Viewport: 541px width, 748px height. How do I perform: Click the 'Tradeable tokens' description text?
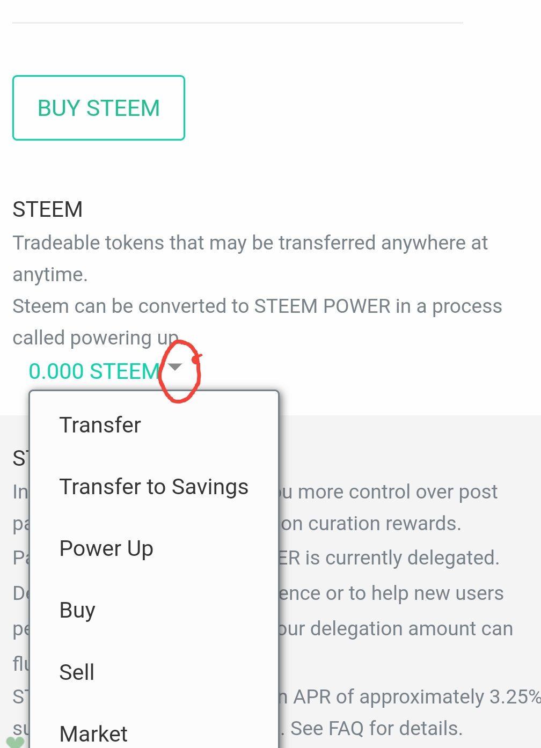(x=250, y=243)
